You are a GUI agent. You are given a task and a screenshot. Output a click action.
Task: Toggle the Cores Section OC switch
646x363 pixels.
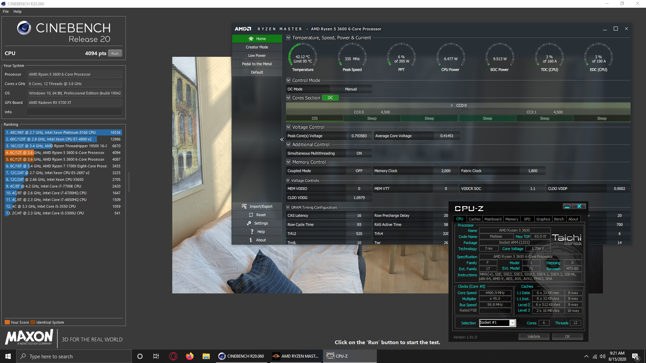pyautogui.click(x=330, y=98)
